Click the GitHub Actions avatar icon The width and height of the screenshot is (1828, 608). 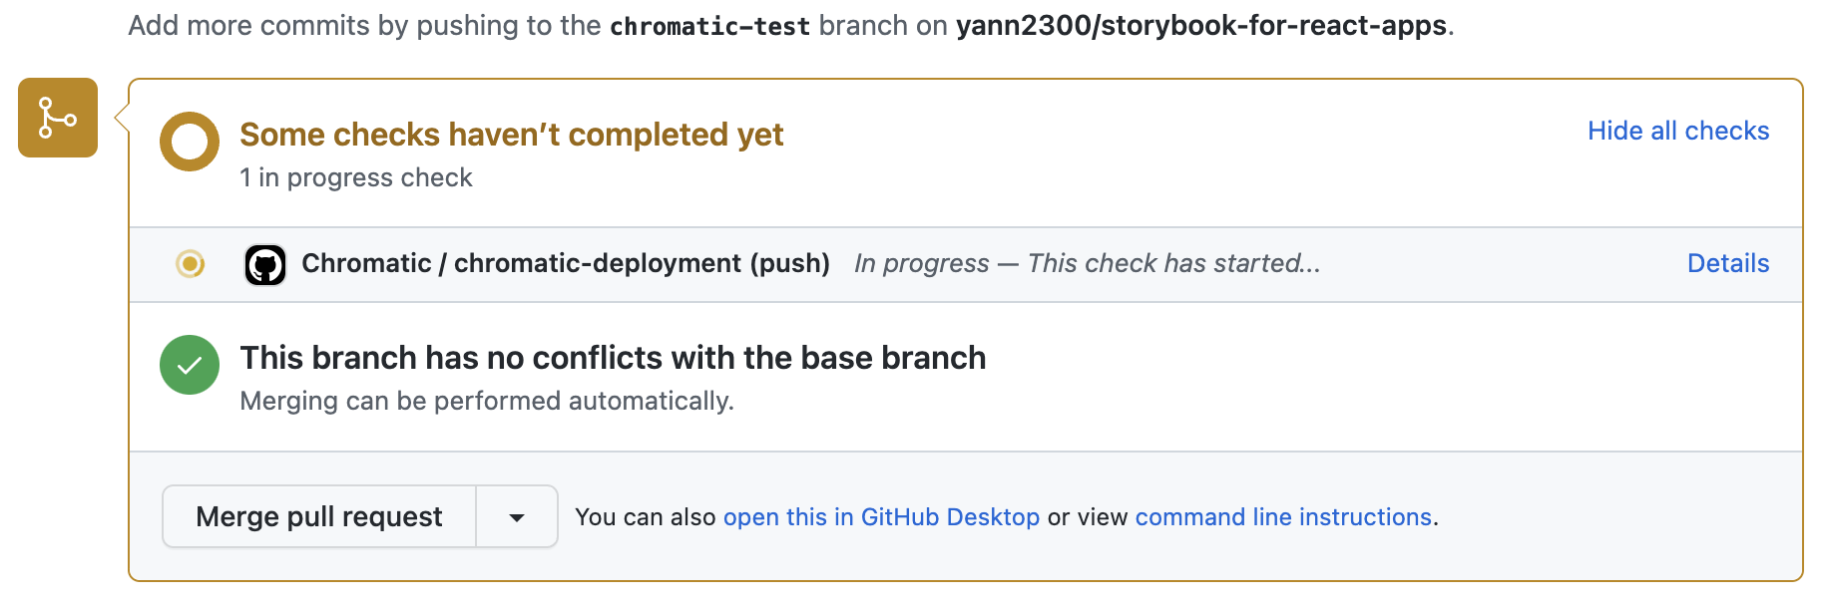(265, 265)
